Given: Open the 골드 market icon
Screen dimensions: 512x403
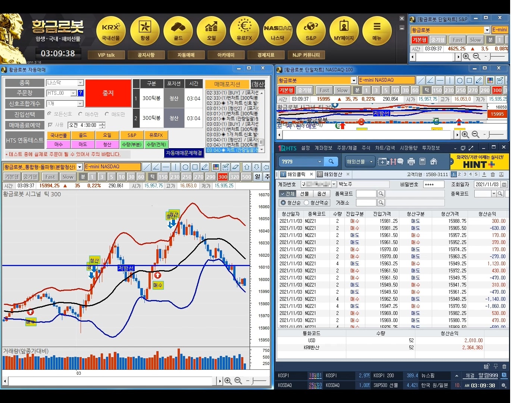Looking at the screenshot, I should 178,31.
